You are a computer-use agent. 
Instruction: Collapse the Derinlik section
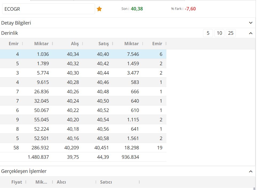click(251, 33)
